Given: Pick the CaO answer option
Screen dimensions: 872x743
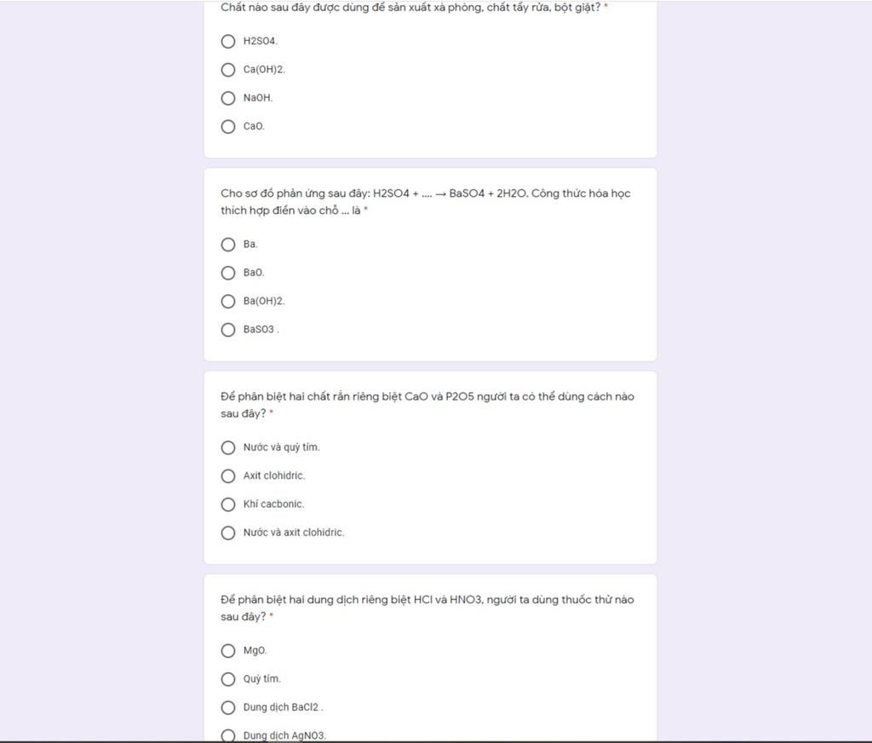Looking at the screenshot, I should click(x=228, y=126).
